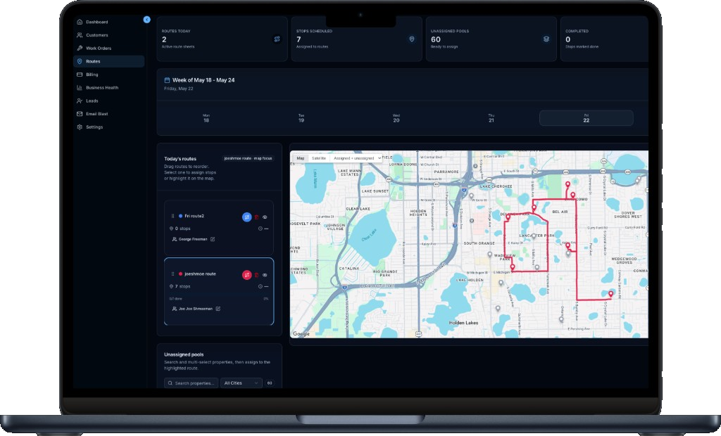Image resolution: width=721 pixels, height=436 pixels.
Task: Click search magnifier icon in Unassigned pools
Action: click(x=170, y=383)
